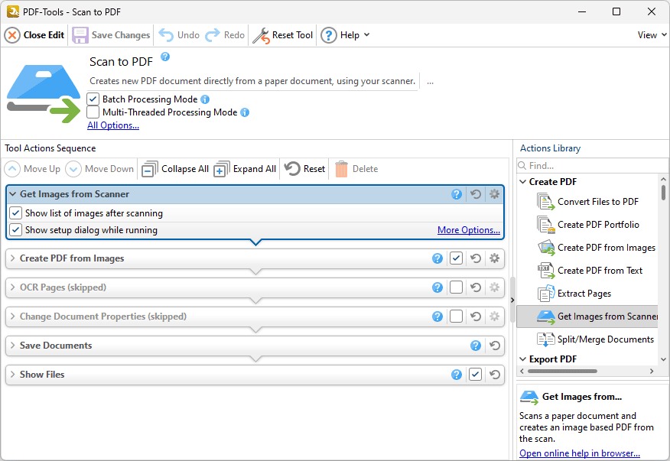The image size is (670, 461).
Task: Click reset icon of OCR Pages action
Action: pyautogui.click(x=475, y=287)
